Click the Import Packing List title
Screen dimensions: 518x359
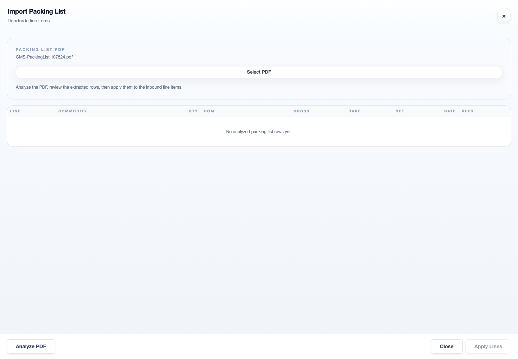(36, 11)
